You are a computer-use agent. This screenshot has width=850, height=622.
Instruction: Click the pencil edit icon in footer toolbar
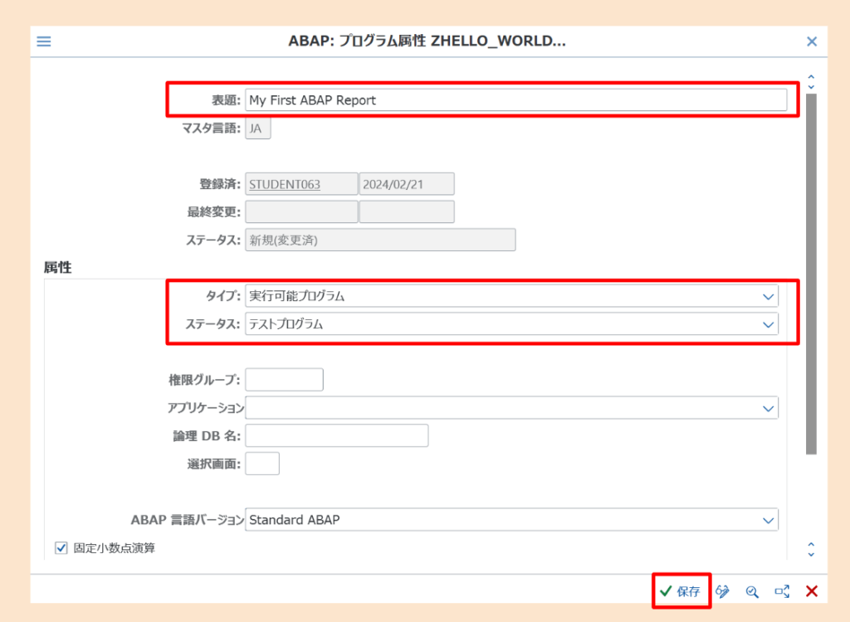[722, 591]
